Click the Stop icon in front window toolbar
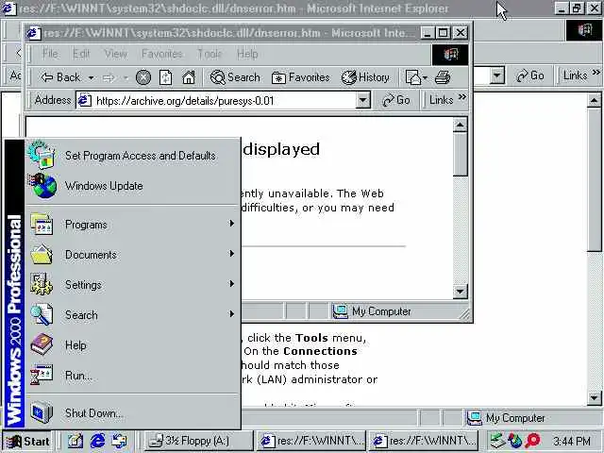The image size is (604, 453). 143,77
